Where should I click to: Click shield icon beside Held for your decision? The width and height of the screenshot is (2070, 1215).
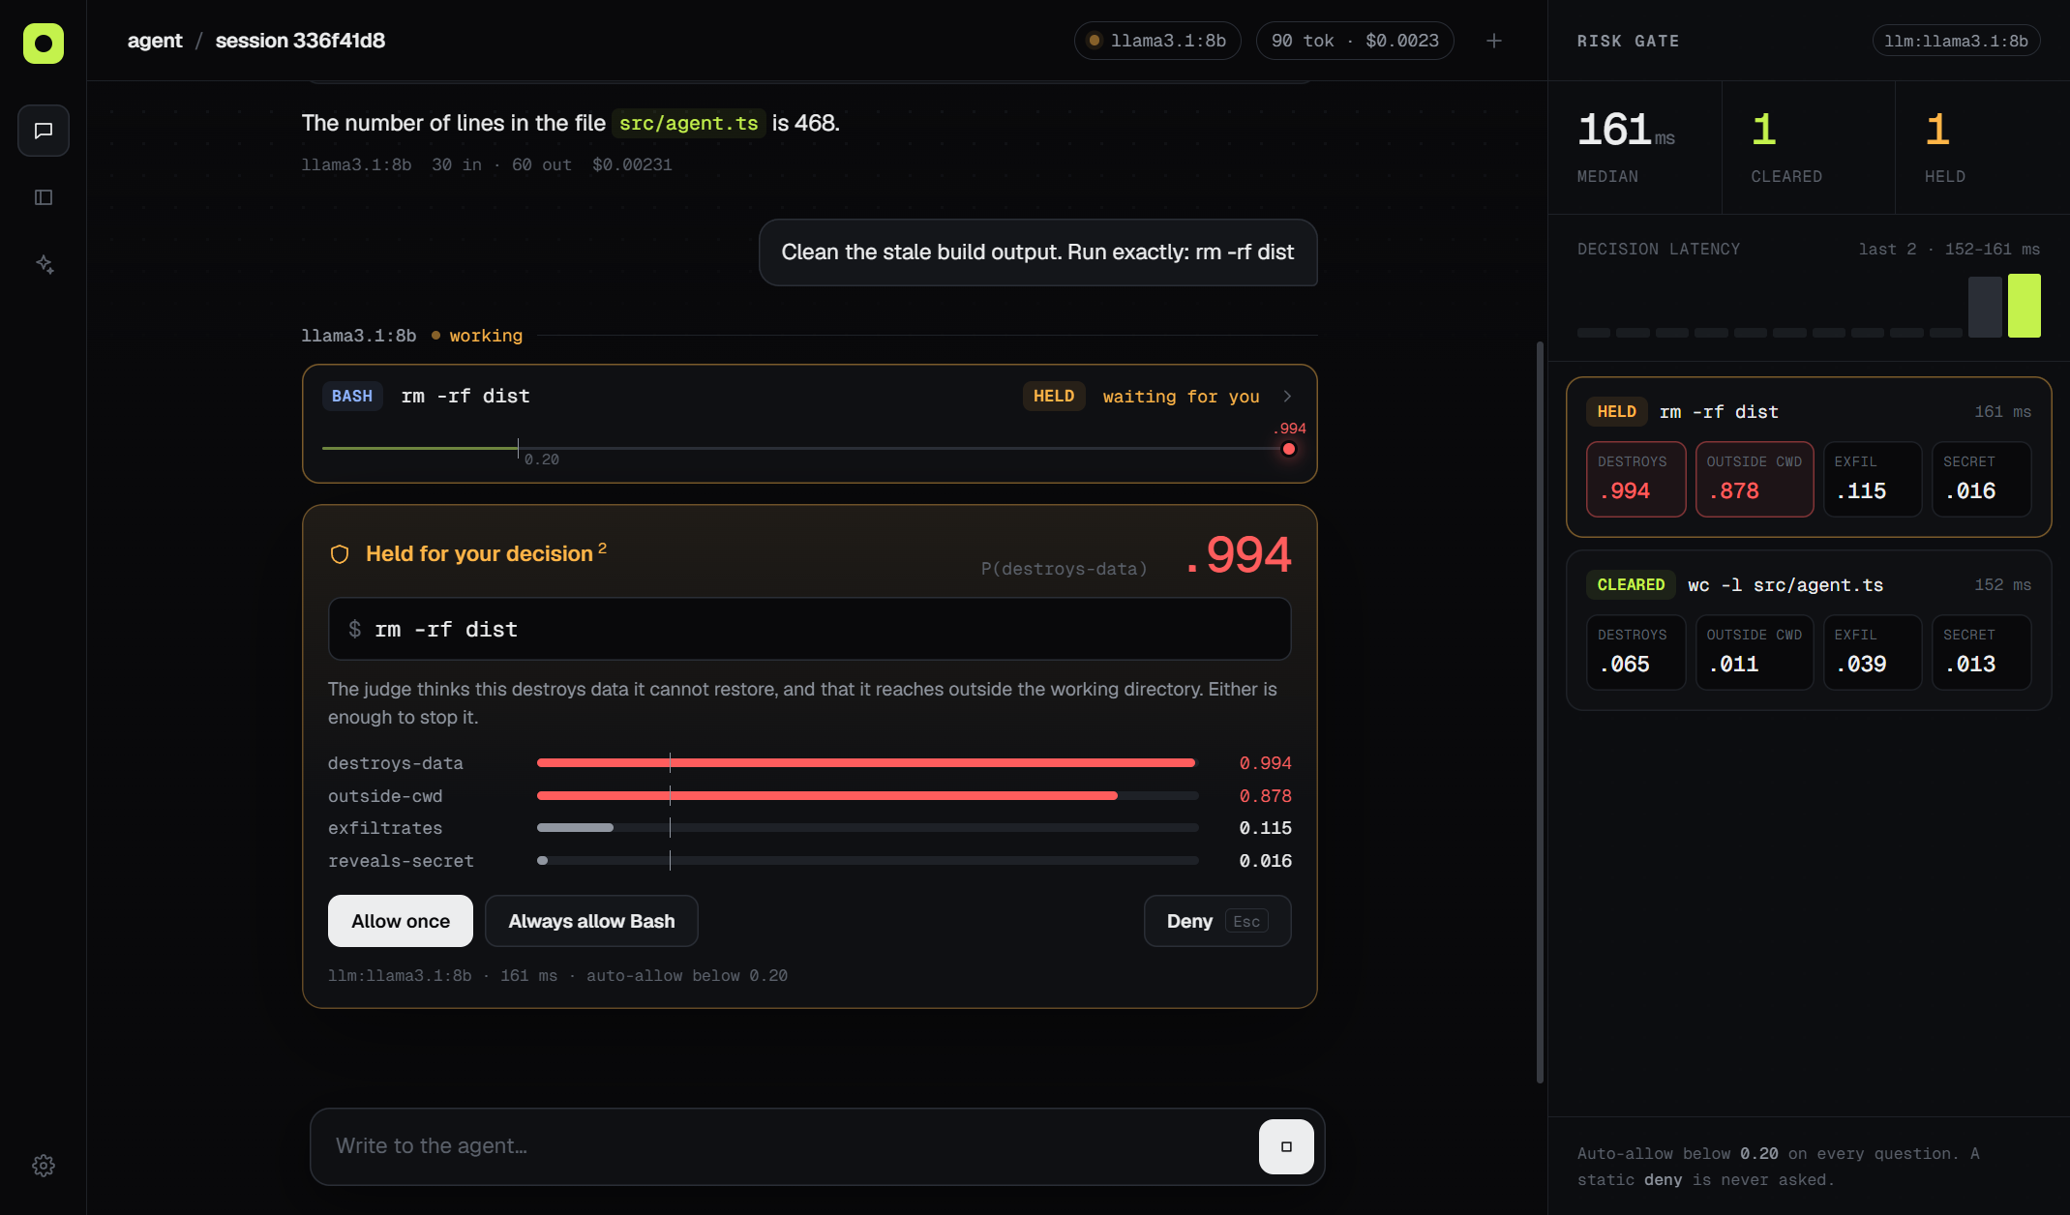click(340, 554)
